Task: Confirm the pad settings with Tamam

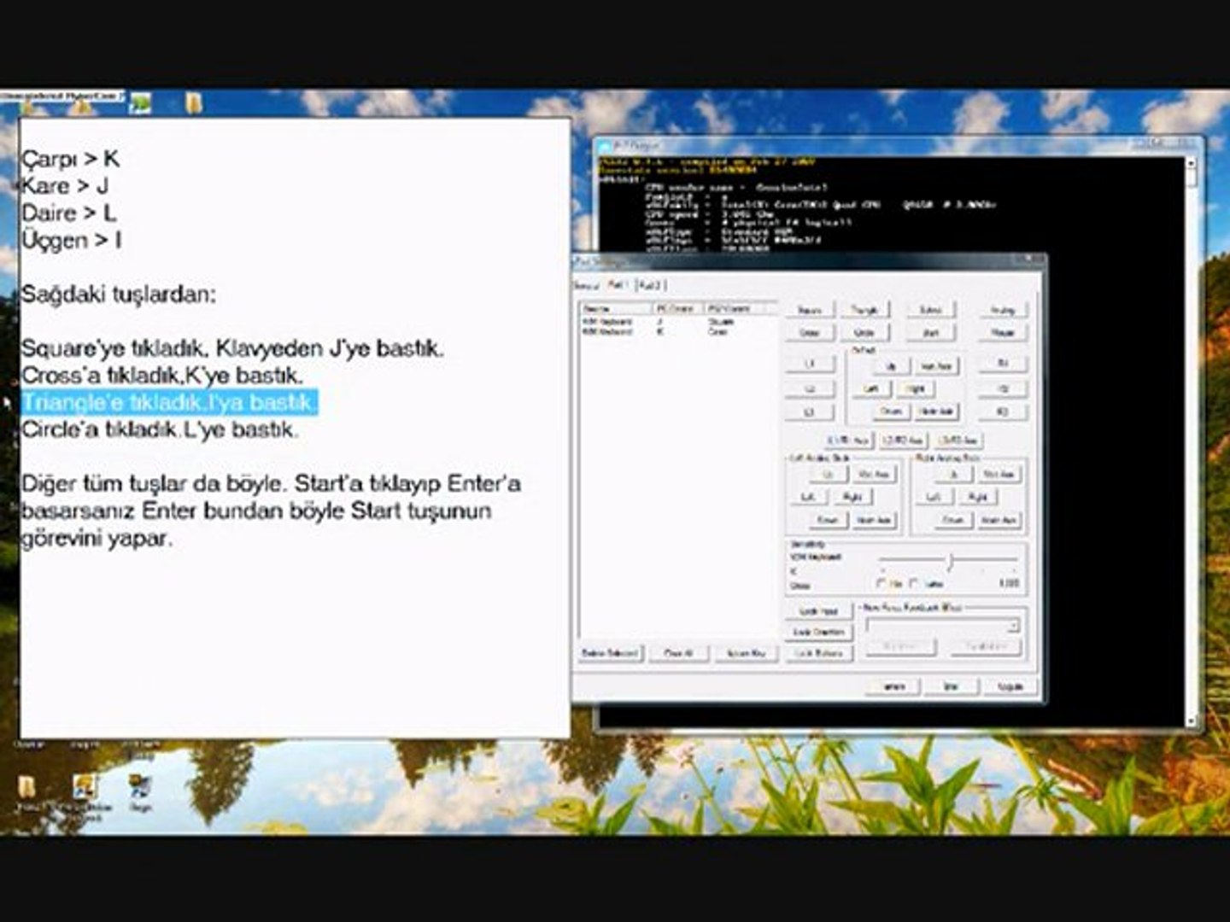Action: (x=893, y=686)
